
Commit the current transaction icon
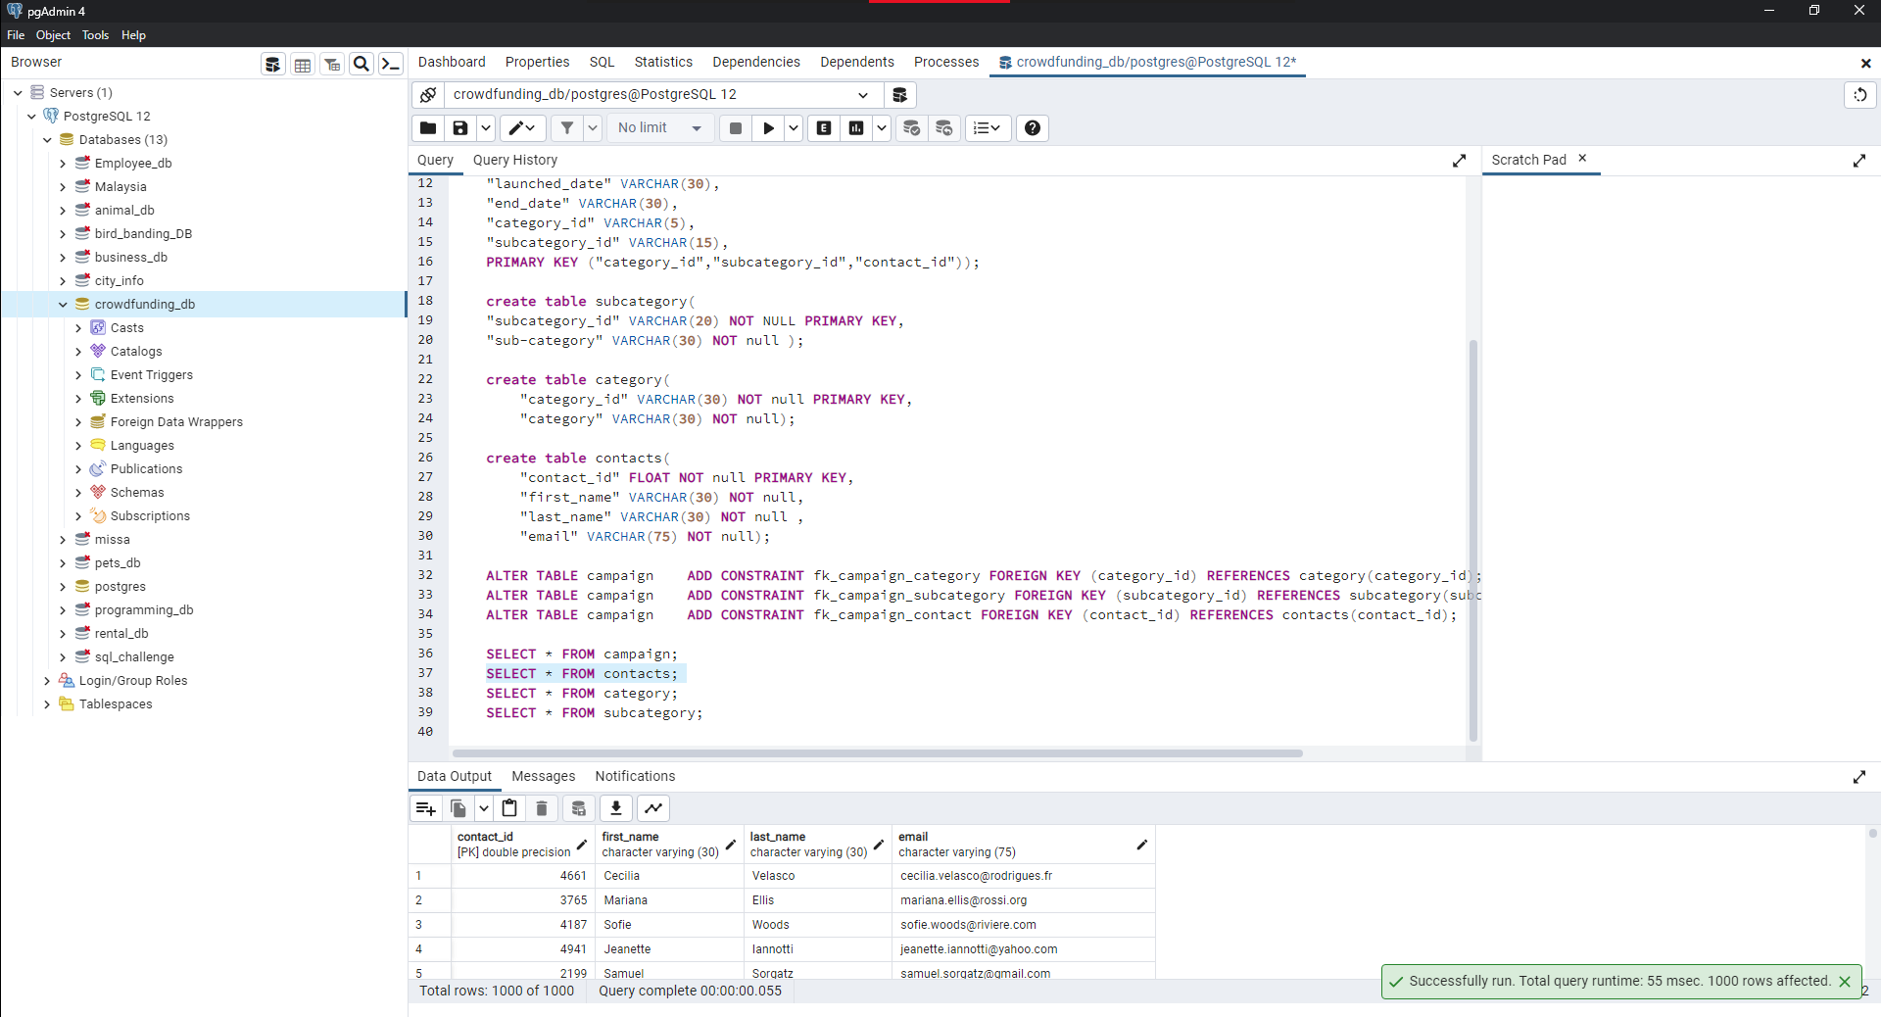912,127
